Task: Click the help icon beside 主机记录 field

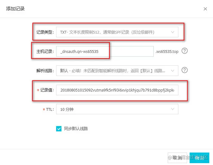Action: (x=185, y=51)
